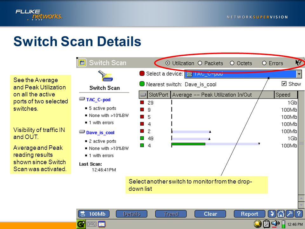Toggle the Show checkbox

pyautogui.click(x=284, y=84)
